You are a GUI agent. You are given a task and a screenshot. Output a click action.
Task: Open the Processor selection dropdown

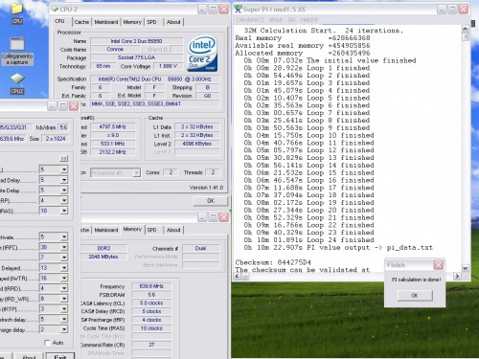115,172
